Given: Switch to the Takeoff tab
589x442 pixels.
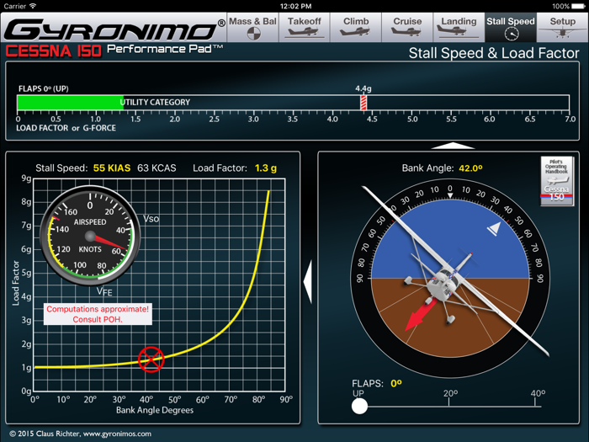Looking at the screenshot, I should tap(305, 28).
